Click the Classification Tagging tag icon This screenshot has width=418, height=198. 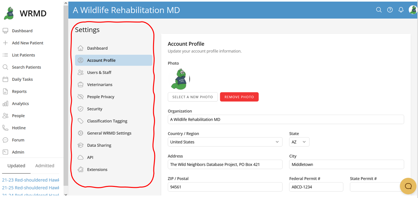81,121
